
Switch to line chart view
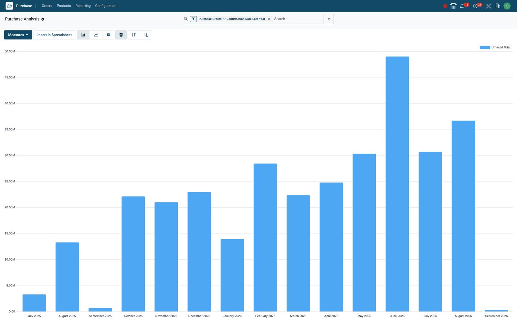point(96,35)
